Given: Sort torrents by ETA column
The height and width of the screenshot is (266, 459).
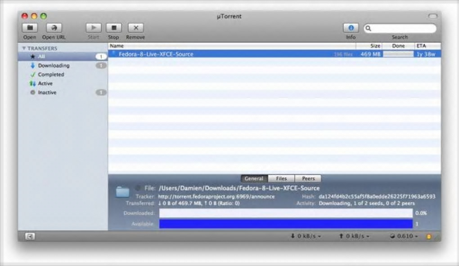Looking at the screenshot, I should pos(427,46).
